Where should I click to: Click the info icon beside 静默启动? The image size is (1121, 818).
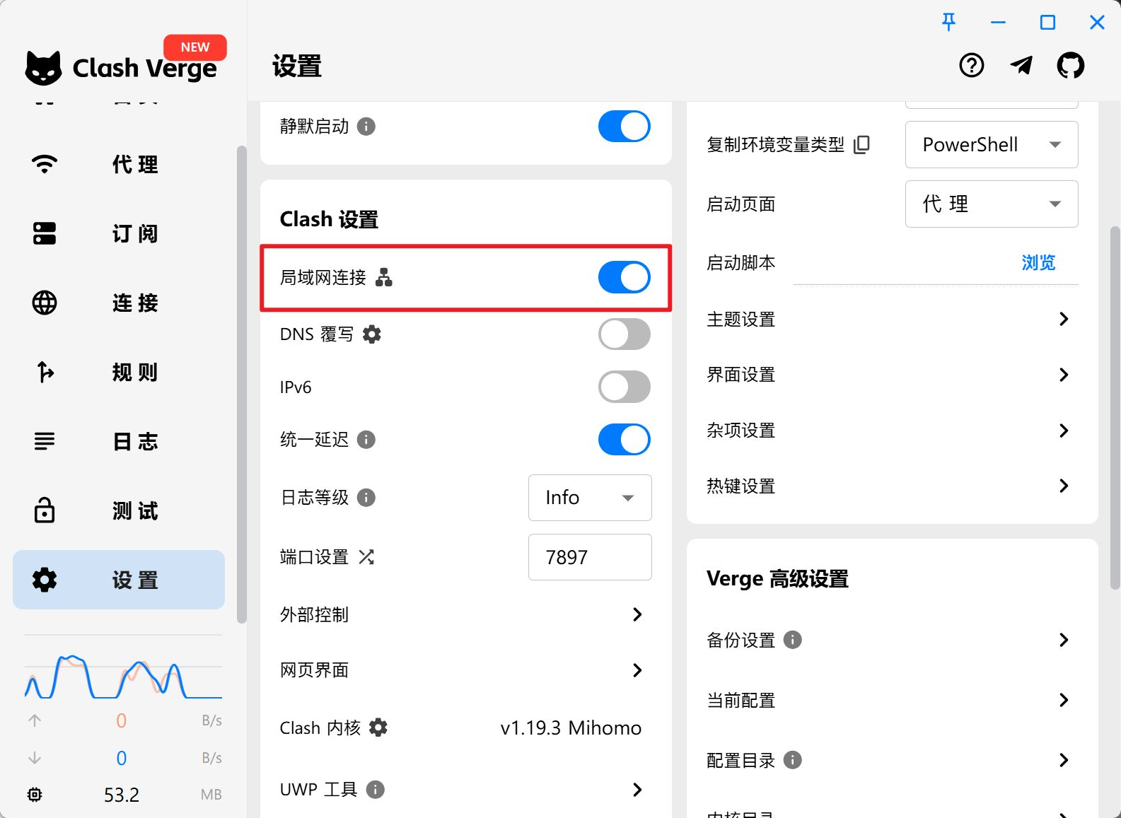click(366, 127)
